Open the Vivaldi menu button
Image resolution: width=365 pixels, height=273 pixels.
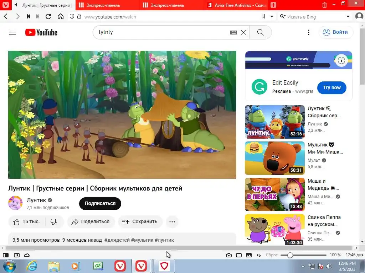5,5
